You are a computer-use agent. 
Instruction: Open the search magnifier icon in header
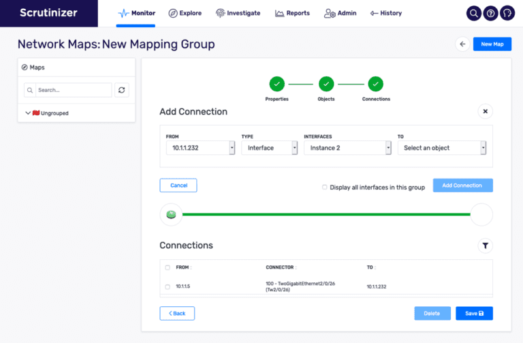coord(474,14)
